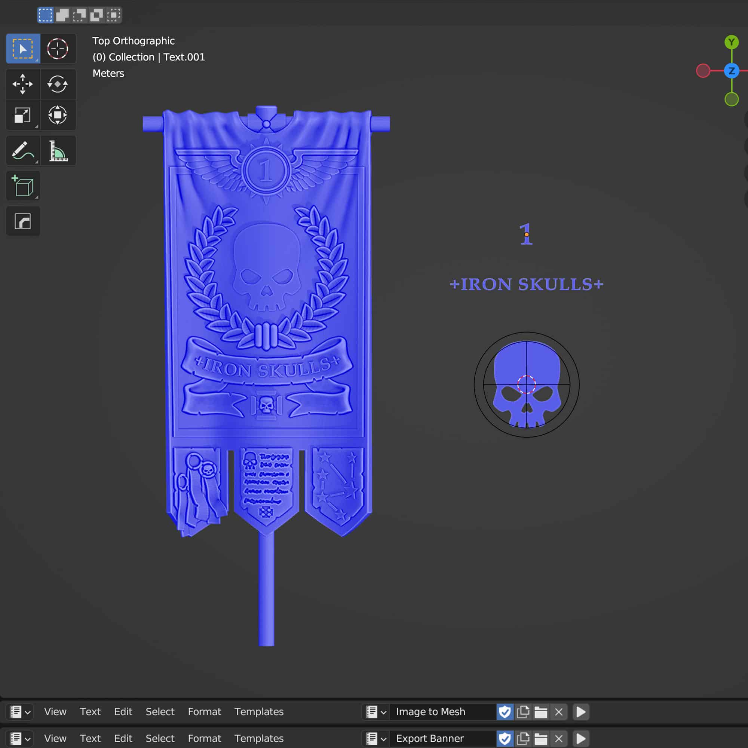Run the Export Banner script

(581, 738)
